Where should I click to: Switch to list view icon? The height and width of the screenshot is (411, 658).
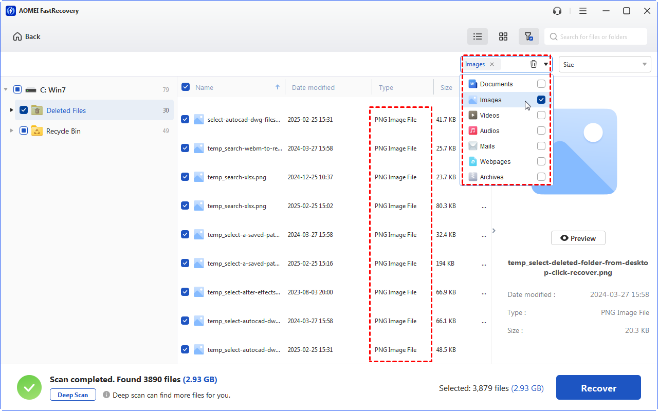point(478,36)
